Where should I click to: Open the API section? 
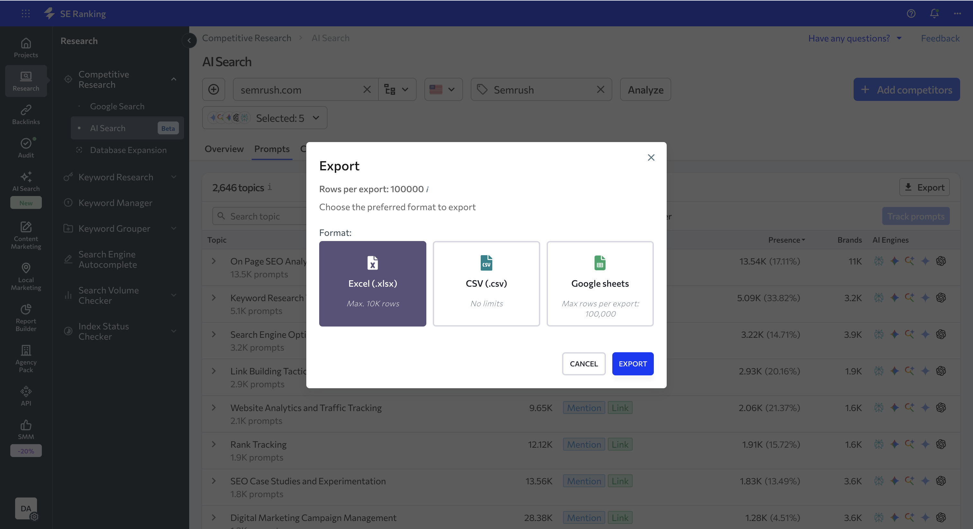(26, 396)
